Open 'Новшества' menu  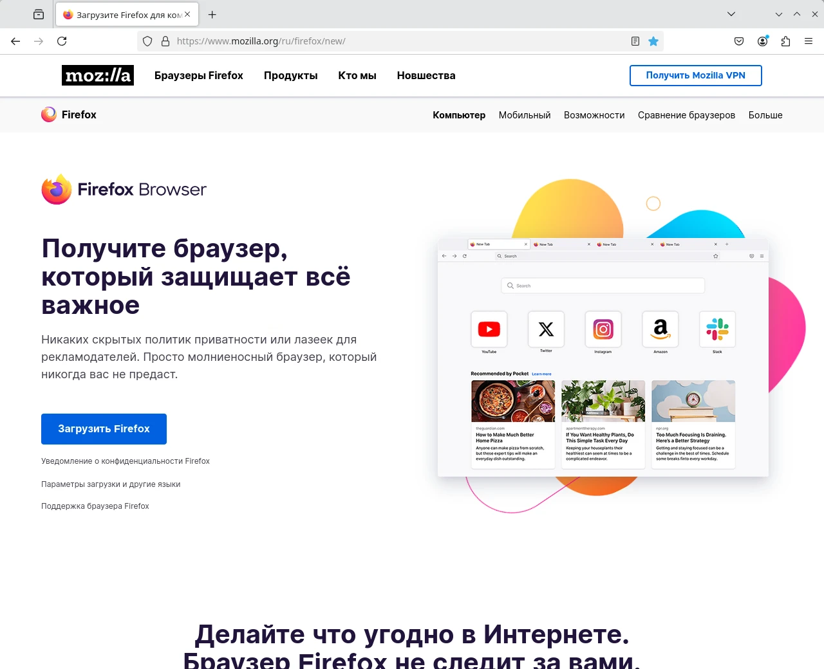426,75
